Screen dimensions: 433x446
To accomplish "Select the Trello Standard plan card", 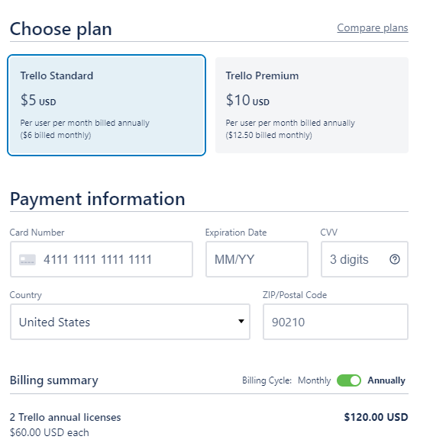I will 107,105.
